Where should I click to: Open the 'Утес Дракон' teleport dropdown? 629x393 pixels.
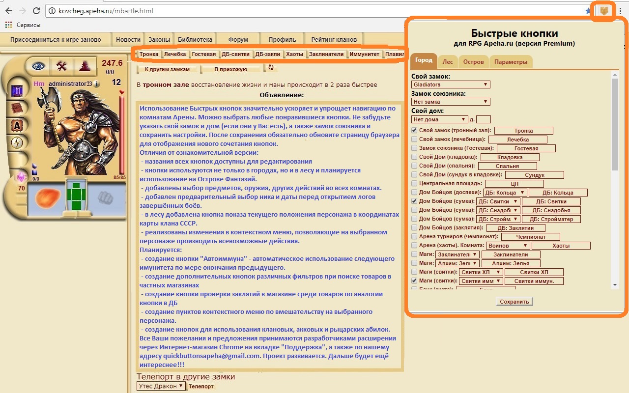161,386
